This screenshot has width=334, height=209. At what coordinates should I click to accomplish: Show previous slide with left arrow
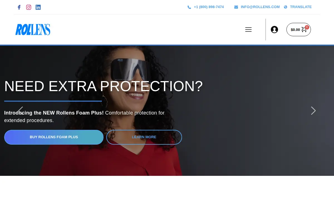coord(20,111)
